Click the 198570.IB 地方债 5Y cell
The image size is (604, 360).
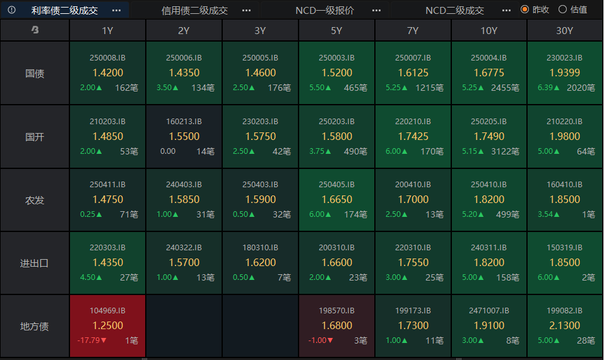[x=336, y=326]
